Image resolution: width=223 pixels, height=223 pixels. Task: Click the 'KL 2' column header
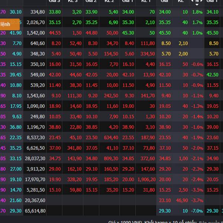click(109, 1)
